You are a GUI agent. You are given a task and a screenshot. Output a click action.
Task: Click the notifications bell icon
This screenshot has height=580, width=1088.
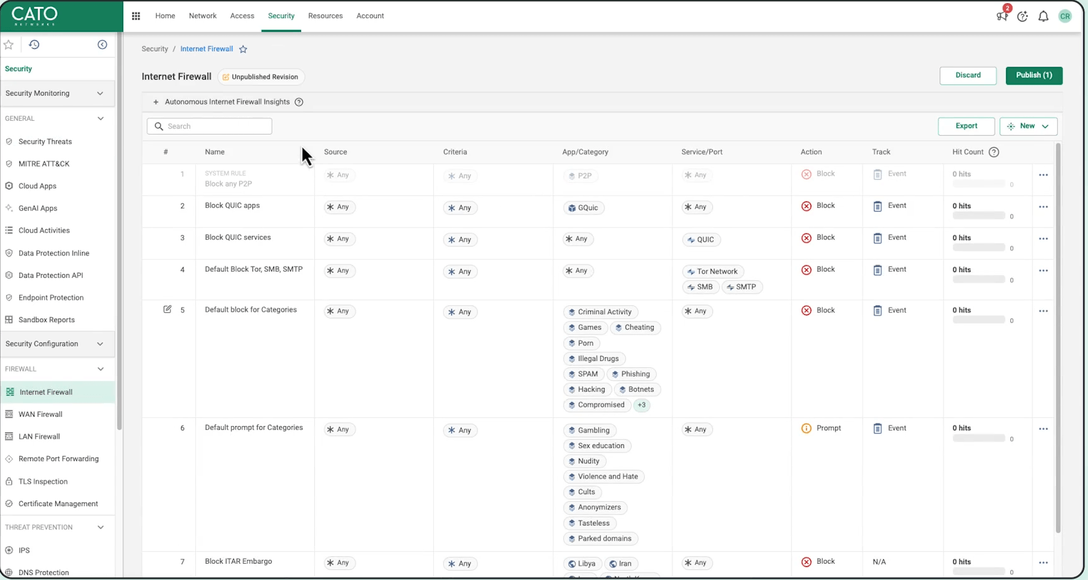click(1043, 17)
